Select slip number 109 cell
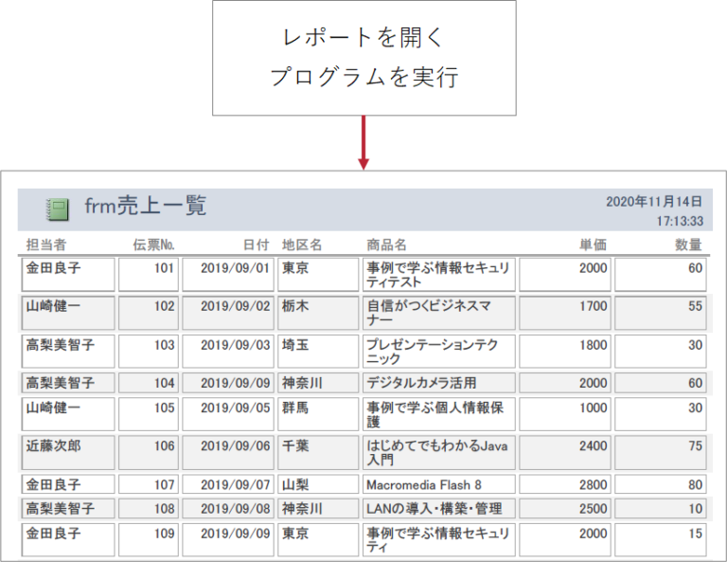 pos(149,539)
